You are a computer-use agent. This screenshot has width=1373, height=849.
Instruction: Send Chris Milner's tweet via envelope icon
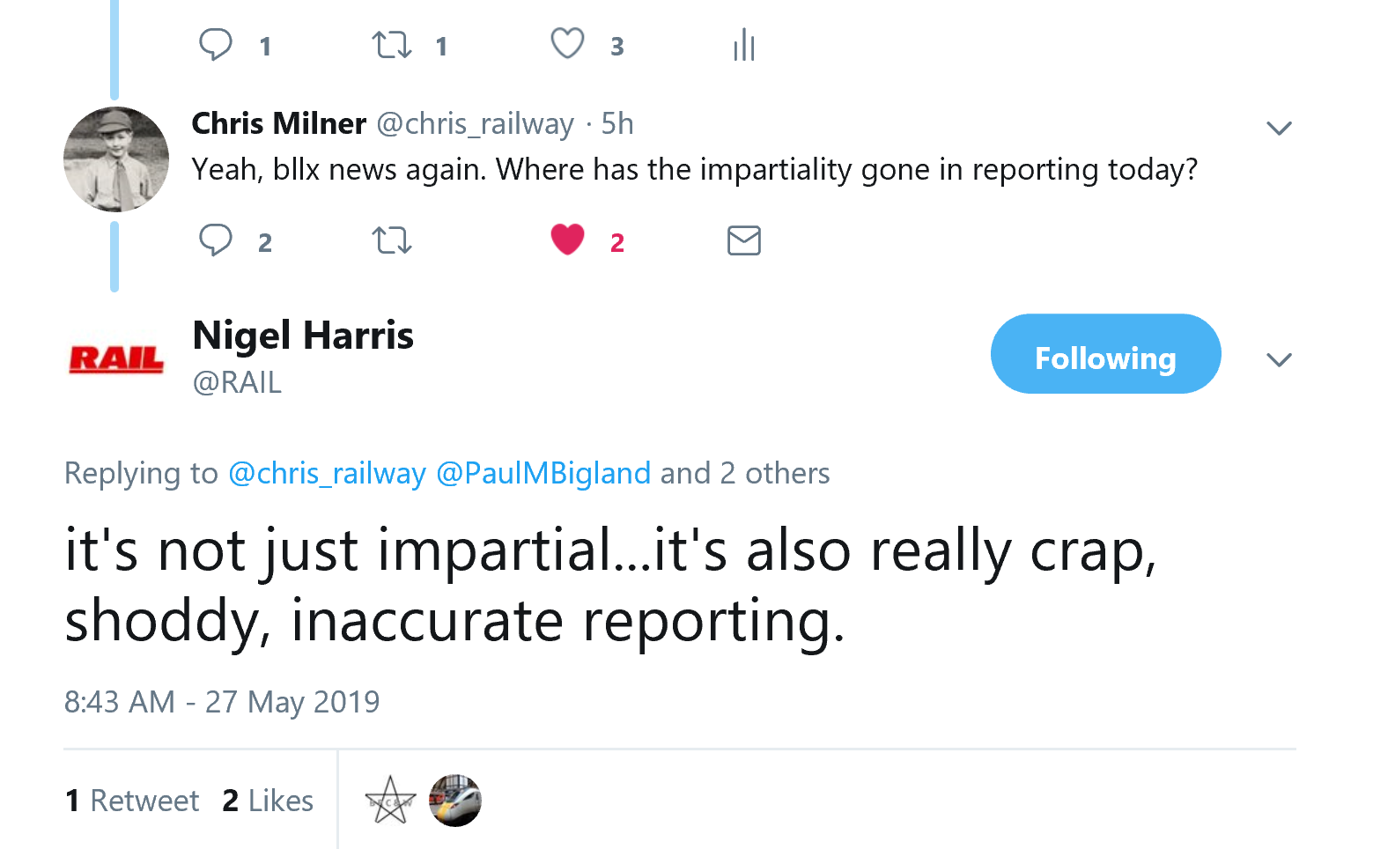tap(744, 240)
